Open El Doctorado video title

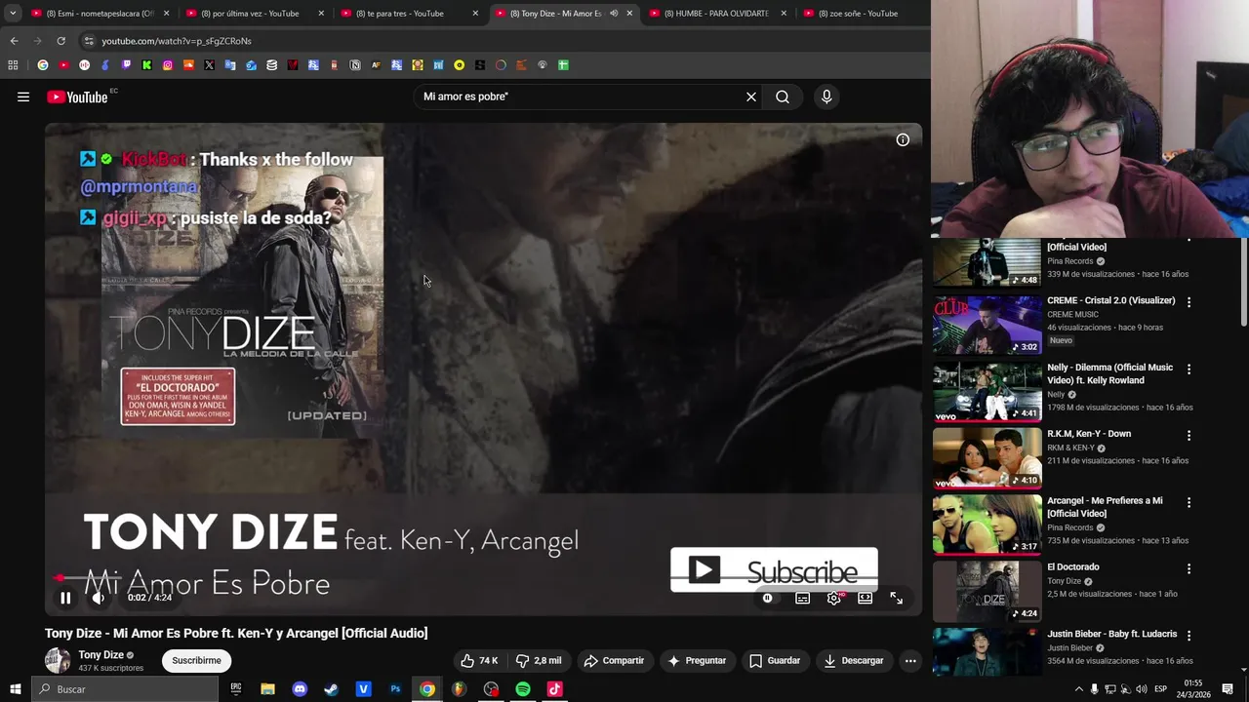pos(1073,566)
